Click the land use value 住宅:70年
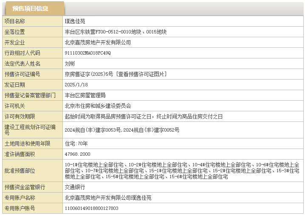This screenshot has width=305, height=215. pos(76,143)
